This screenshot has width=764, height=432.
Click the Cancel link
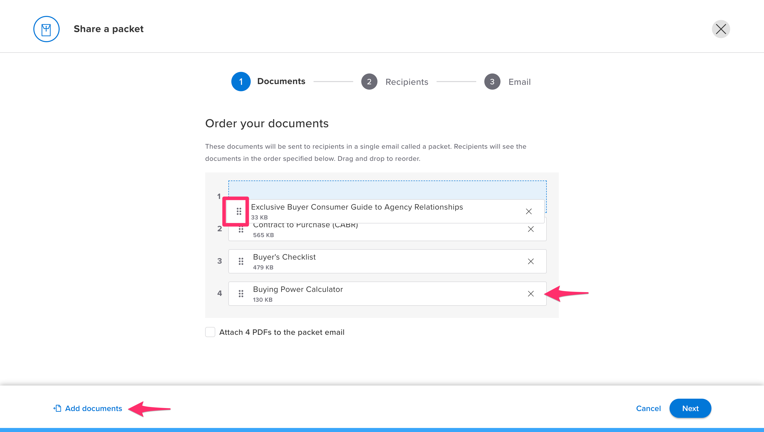[x=649, y=408]
